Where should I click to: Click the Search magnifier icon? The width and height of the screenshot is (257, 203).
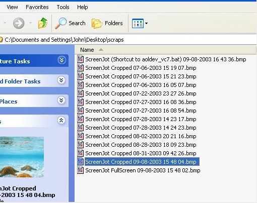tap(61, 23)
